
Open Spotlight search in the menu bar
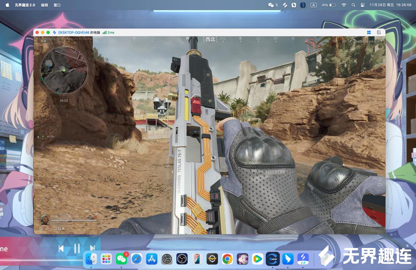coord(353,5)
